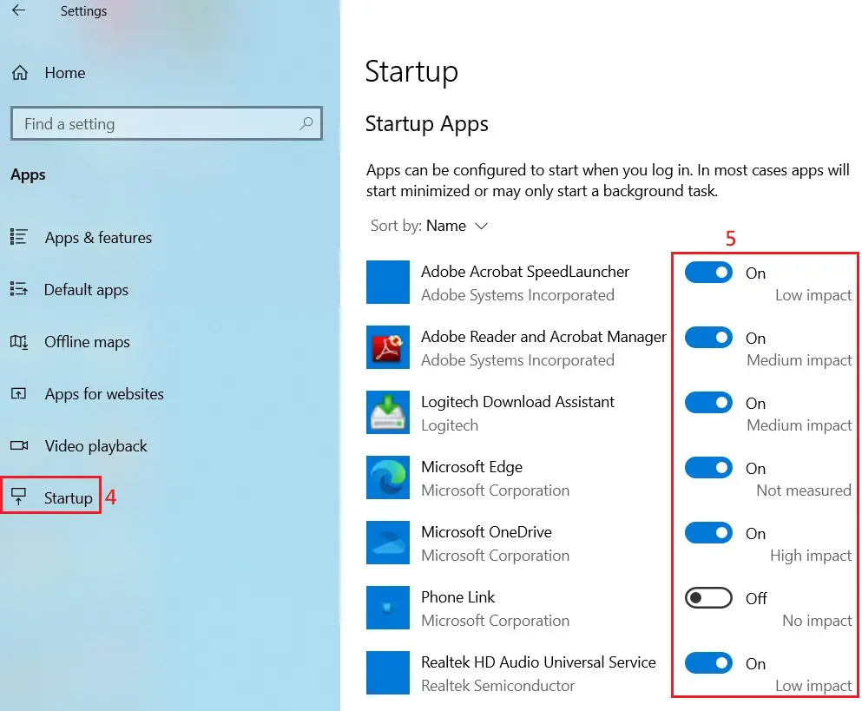Disable Adobe Acrobat SpeedLauncher startup toggle
Screen dimensions: 862x711
tap(708, 273)
